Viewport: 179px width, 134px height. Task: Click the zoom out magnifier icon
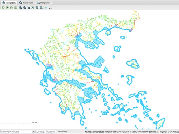(24, 8)
